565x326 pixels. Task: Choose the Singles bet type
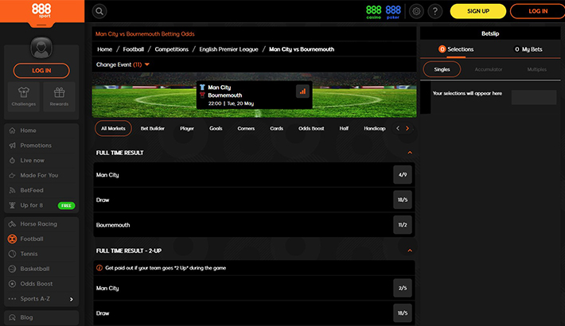pyautogui.click(x=442, y=69)
